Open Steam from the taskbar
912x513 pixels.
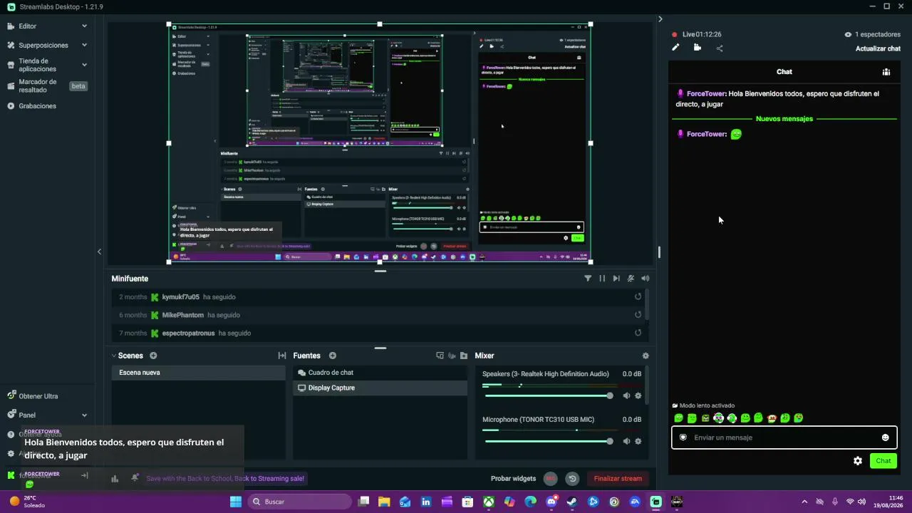pos(572,502)
